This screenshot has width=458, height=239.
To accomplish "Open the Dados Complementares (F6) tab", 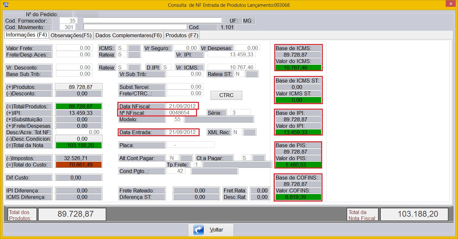I will pyautogui.click(x=128, y=35).
